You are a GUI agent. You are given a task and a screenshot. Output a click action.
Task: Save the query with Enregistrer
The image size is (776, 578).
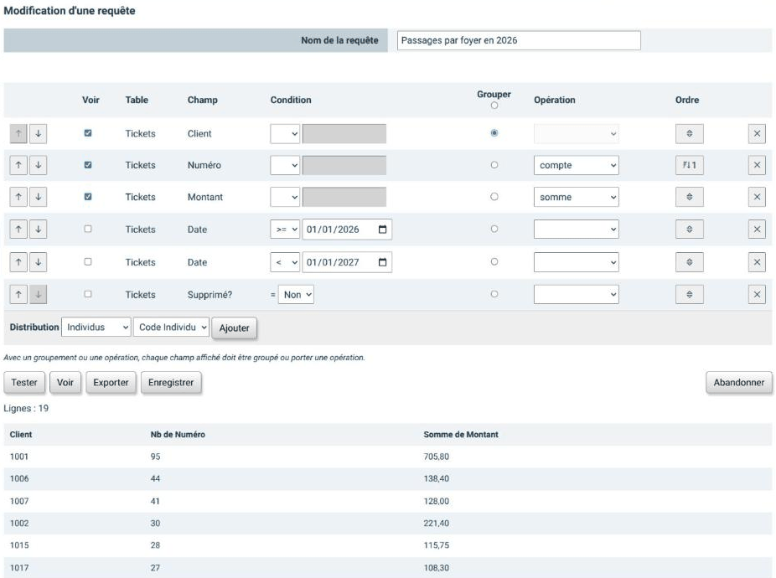coord(171,383)
